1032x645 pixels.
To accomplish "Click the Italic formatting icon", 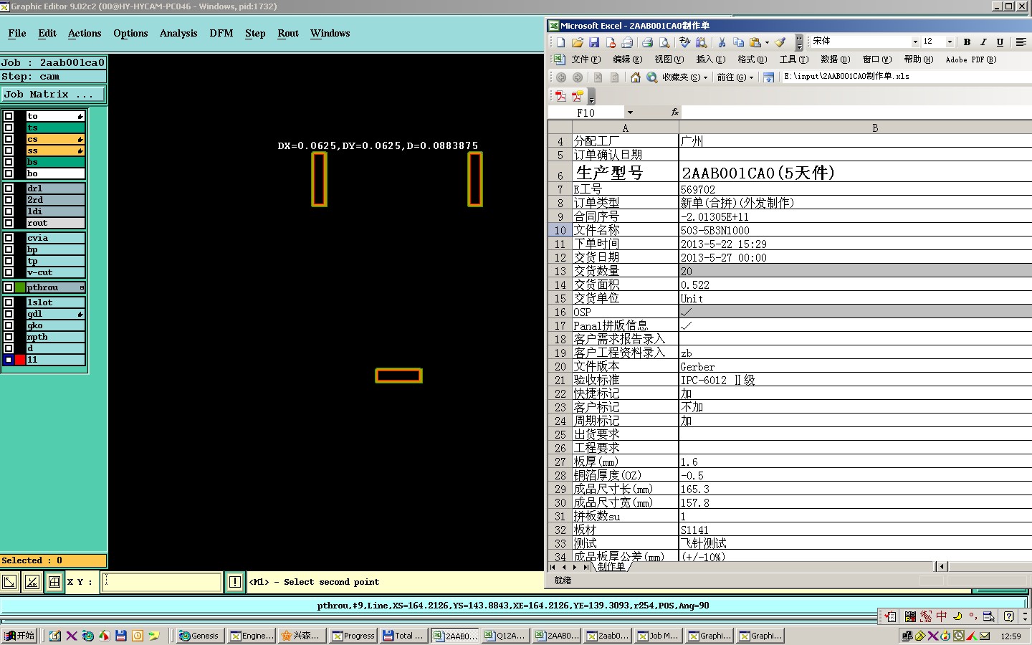I will pyautogui.click(x=983, y=42).
